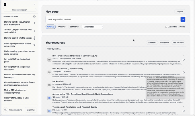Open the three-dot menu for Bret Taylor resource
Image resolution: width=195 pixels, height=116 pixels.
coord(184,55)
